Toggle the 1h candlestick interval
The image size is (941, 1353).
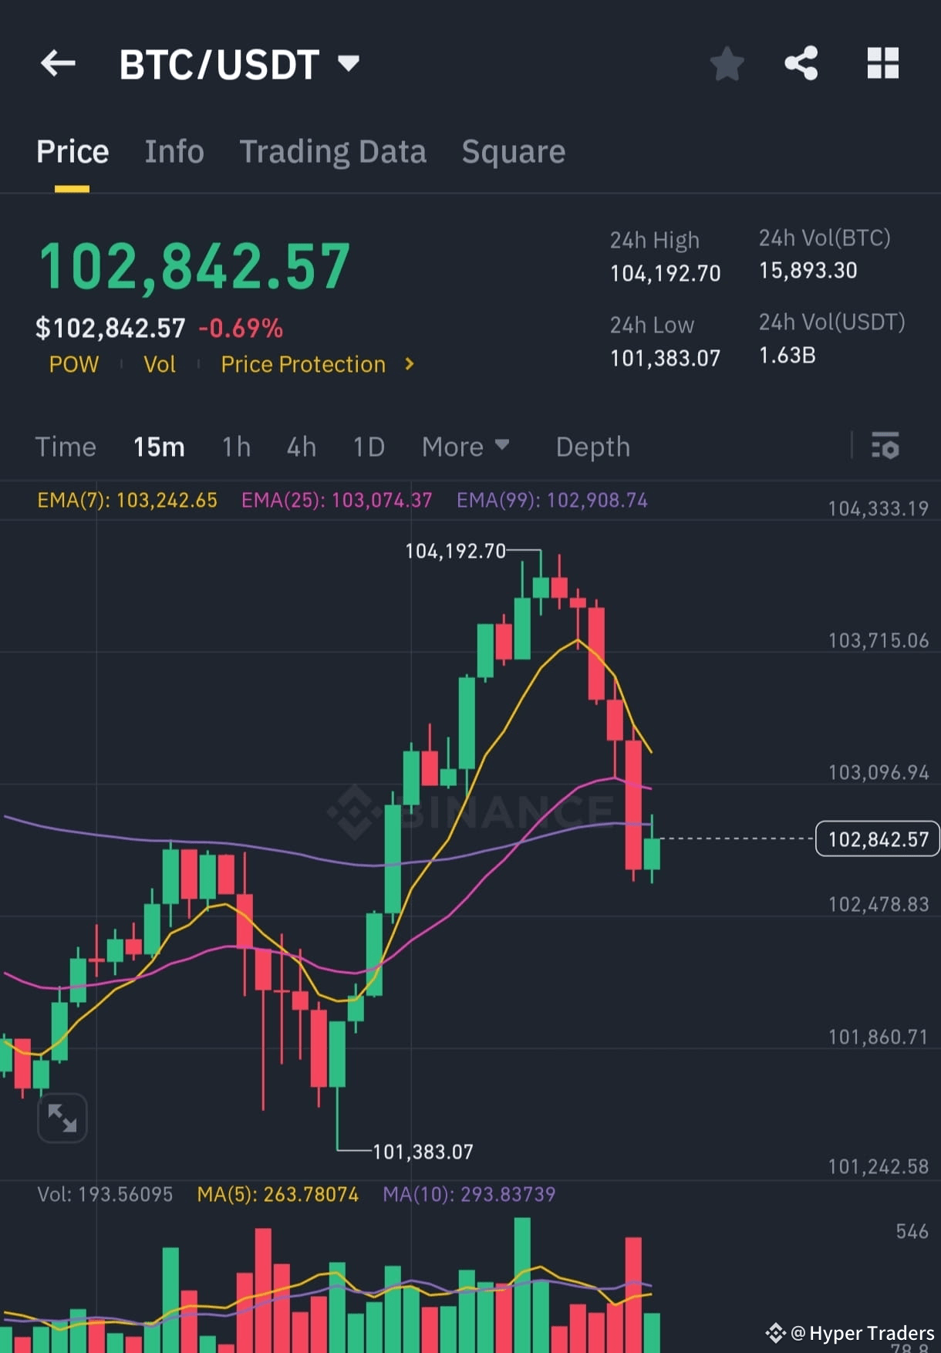point(236,447)
